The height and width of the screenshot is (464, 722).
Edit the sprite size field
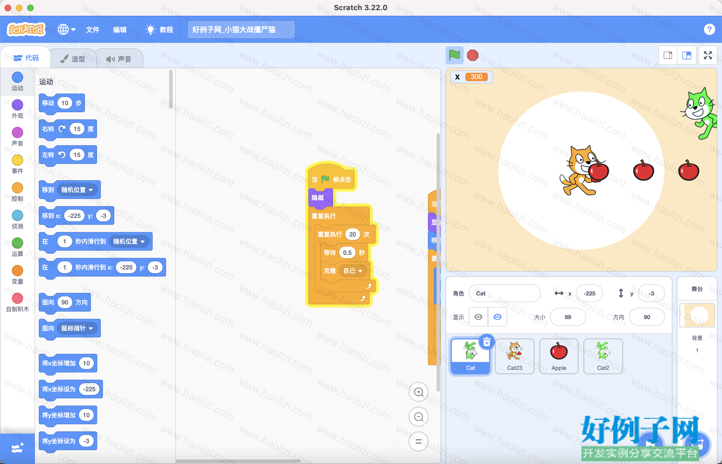(568, 317)
